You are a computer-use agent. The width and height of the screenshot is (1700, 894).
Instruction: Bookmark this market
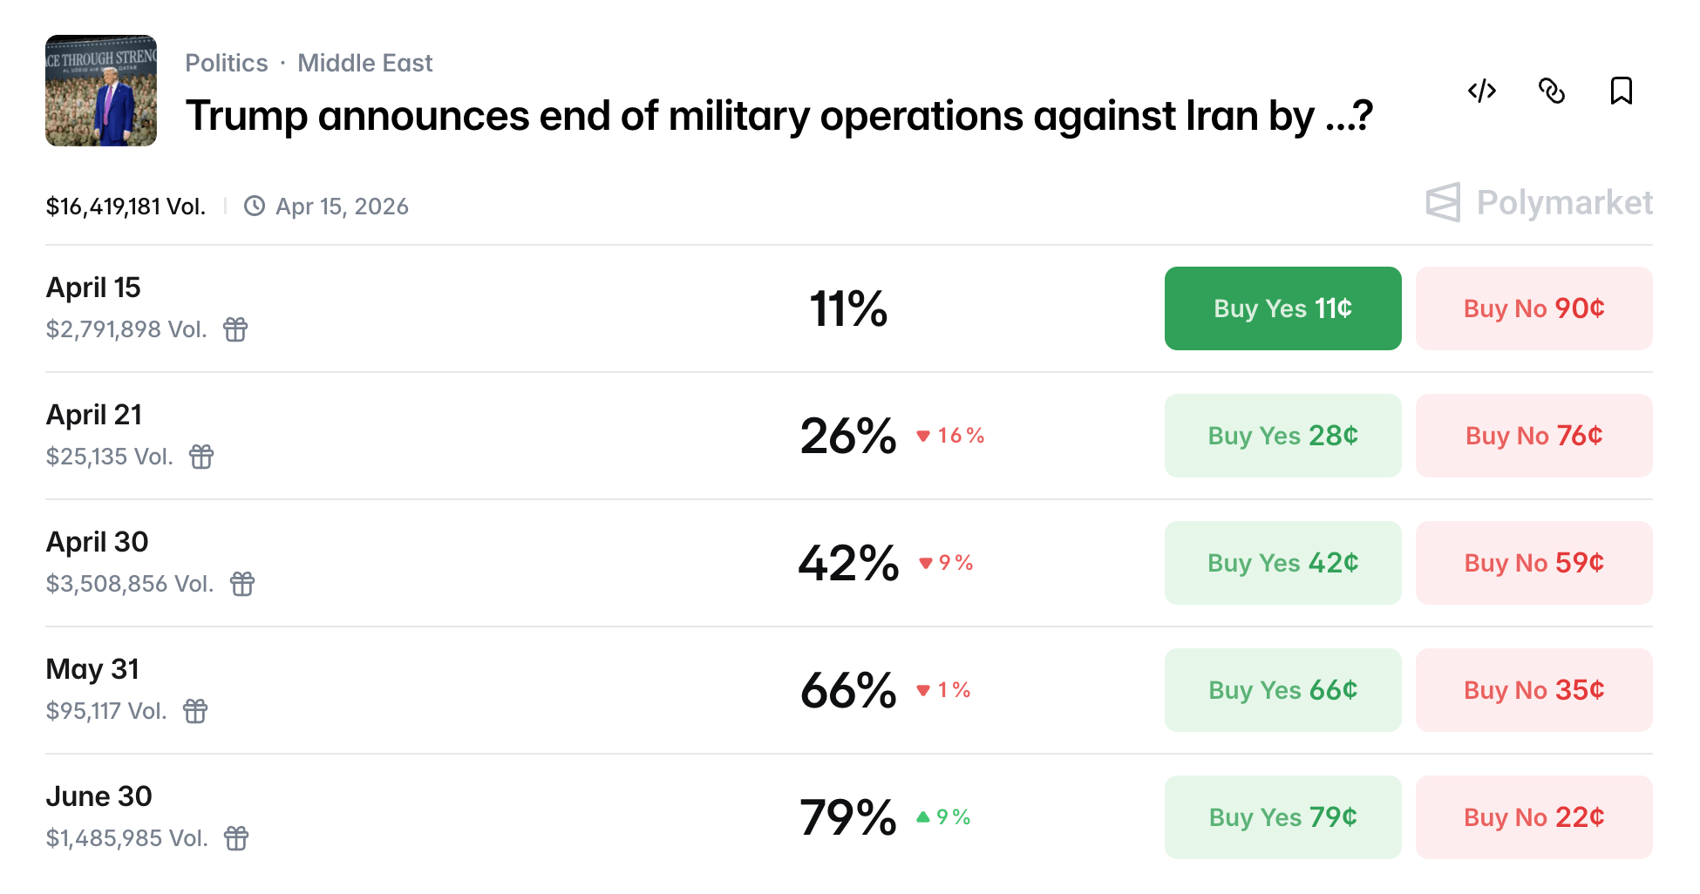(x=1621, y=91)
